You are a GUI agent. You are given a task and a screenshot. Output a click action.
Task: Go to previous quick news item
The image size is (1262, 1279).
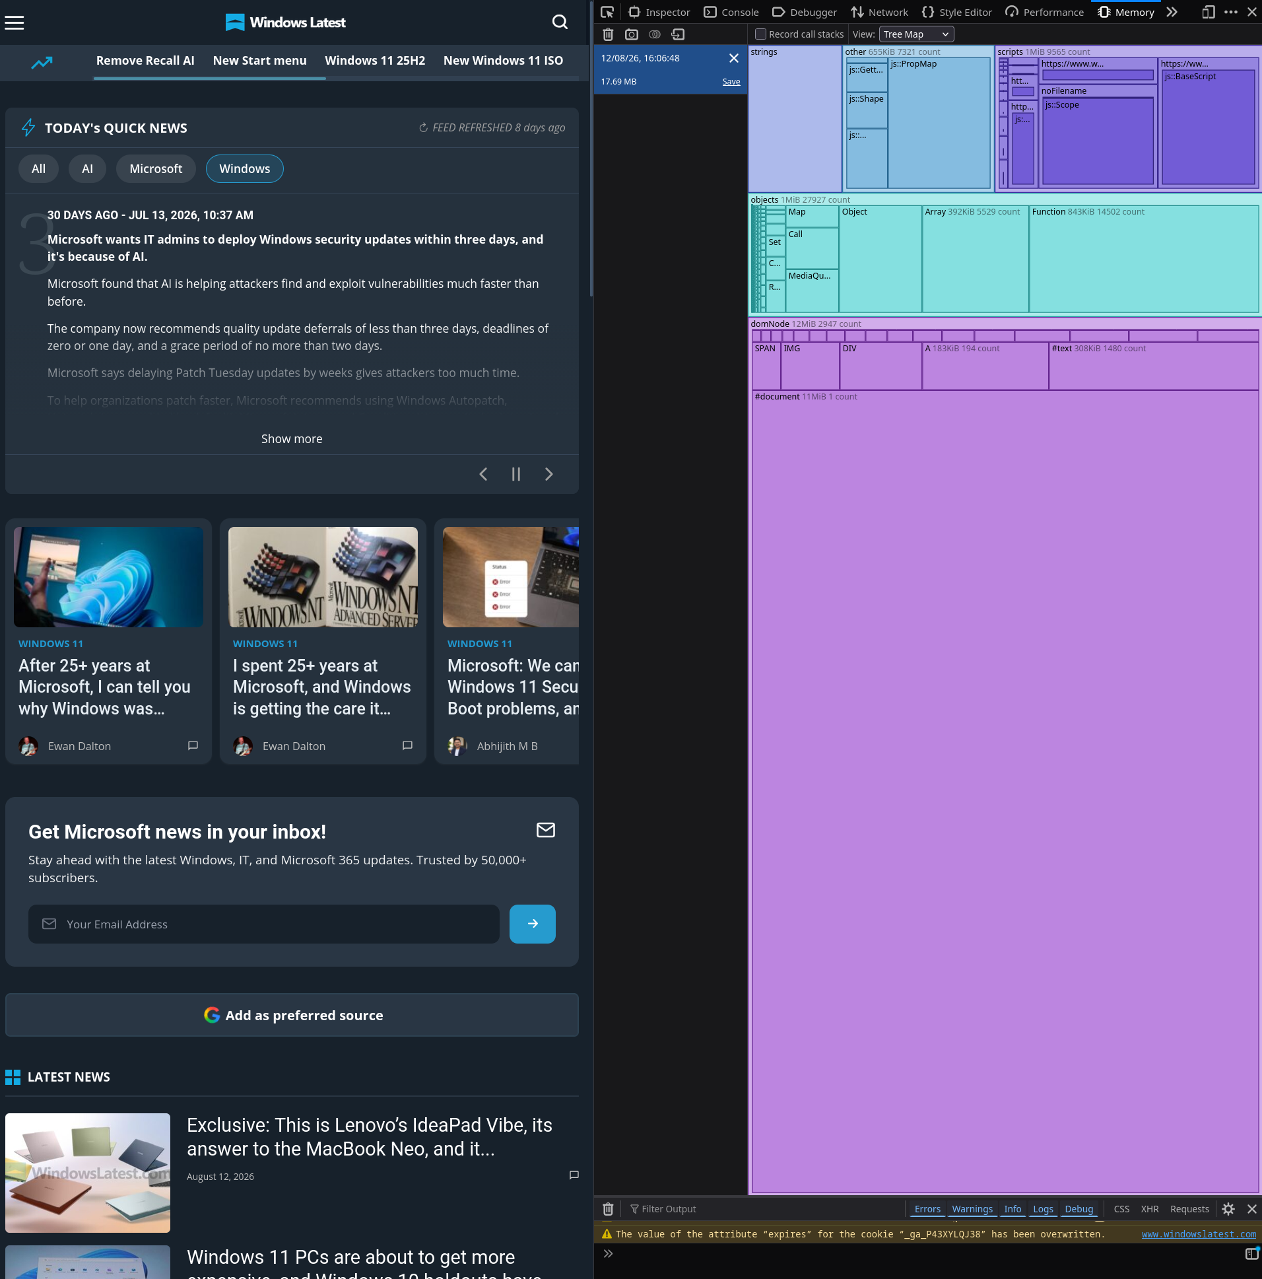pyautogui.click(x=483, y=474)
